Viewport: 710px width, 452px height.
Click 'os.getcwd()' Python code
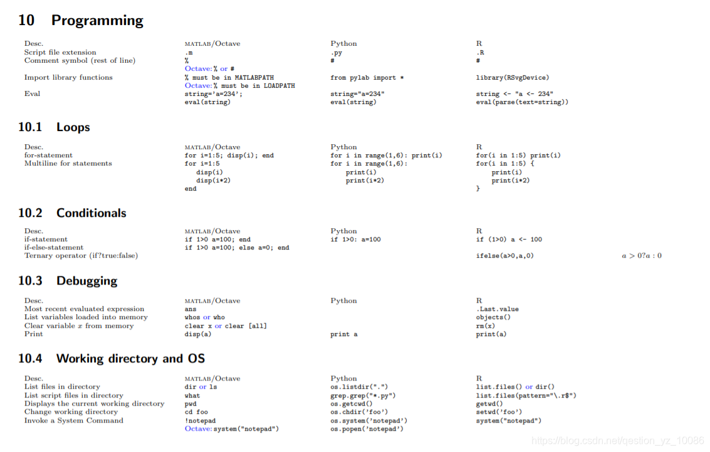[352, 404]
